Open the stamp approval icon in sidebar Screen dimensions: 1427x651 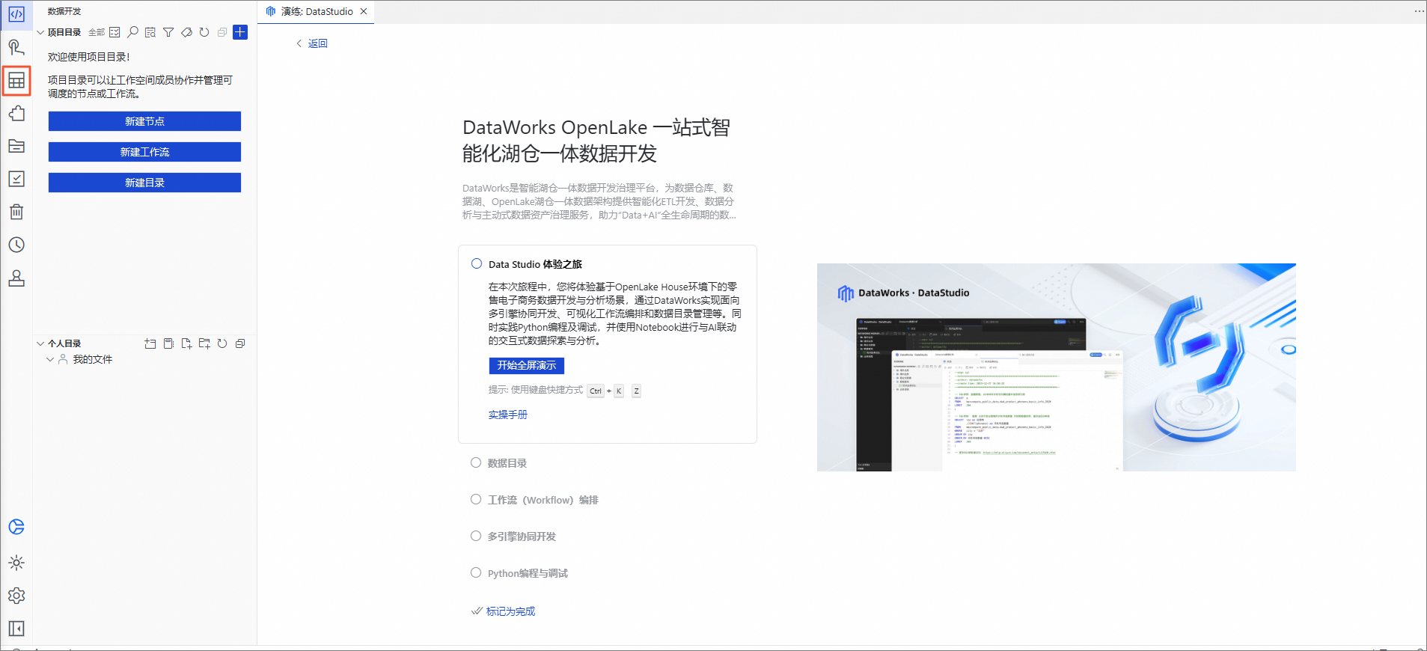pos(16,278)
